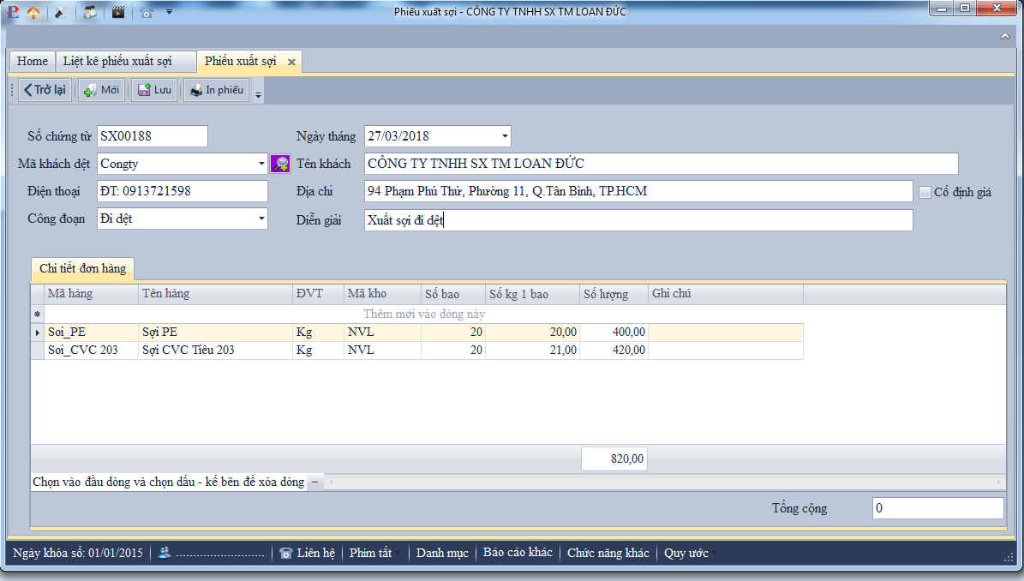Click the Địa chỉ address field

point(638,191)
